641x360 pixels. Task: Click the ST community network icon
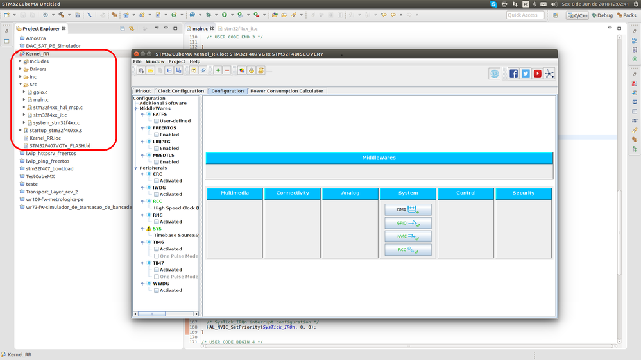click(x=550, y=74)
